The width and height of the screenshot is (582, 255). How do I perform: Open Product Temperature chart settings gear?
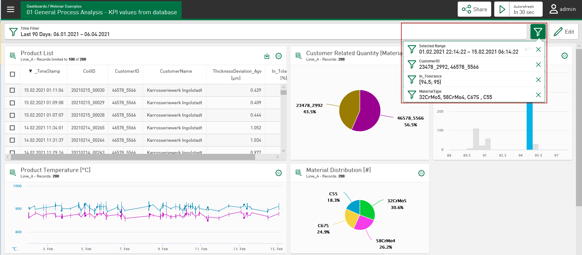278,173
